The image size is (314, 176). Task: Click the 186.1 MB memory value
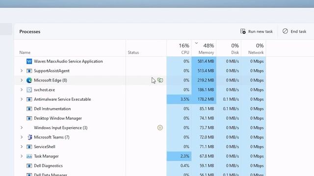206,90
